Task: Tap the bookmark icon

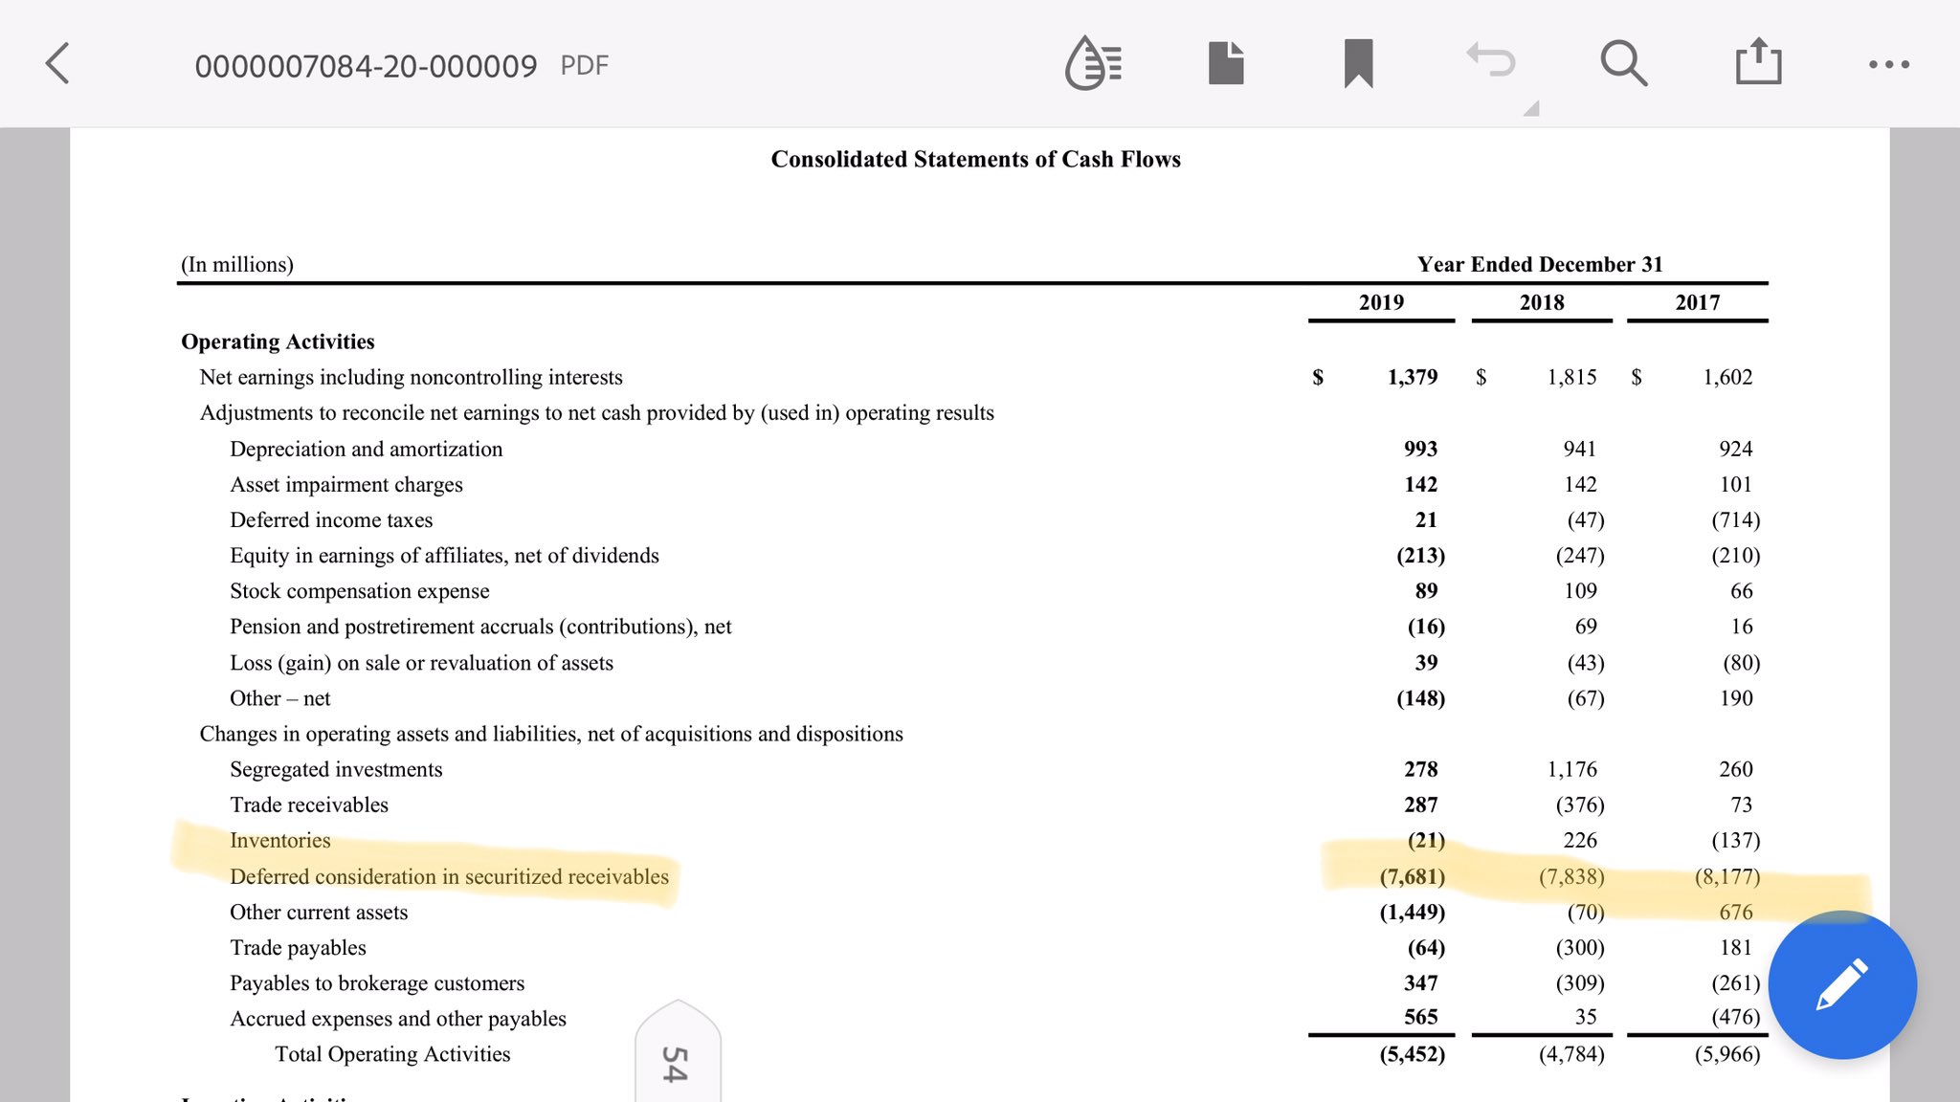Action: click(1358, 64)
